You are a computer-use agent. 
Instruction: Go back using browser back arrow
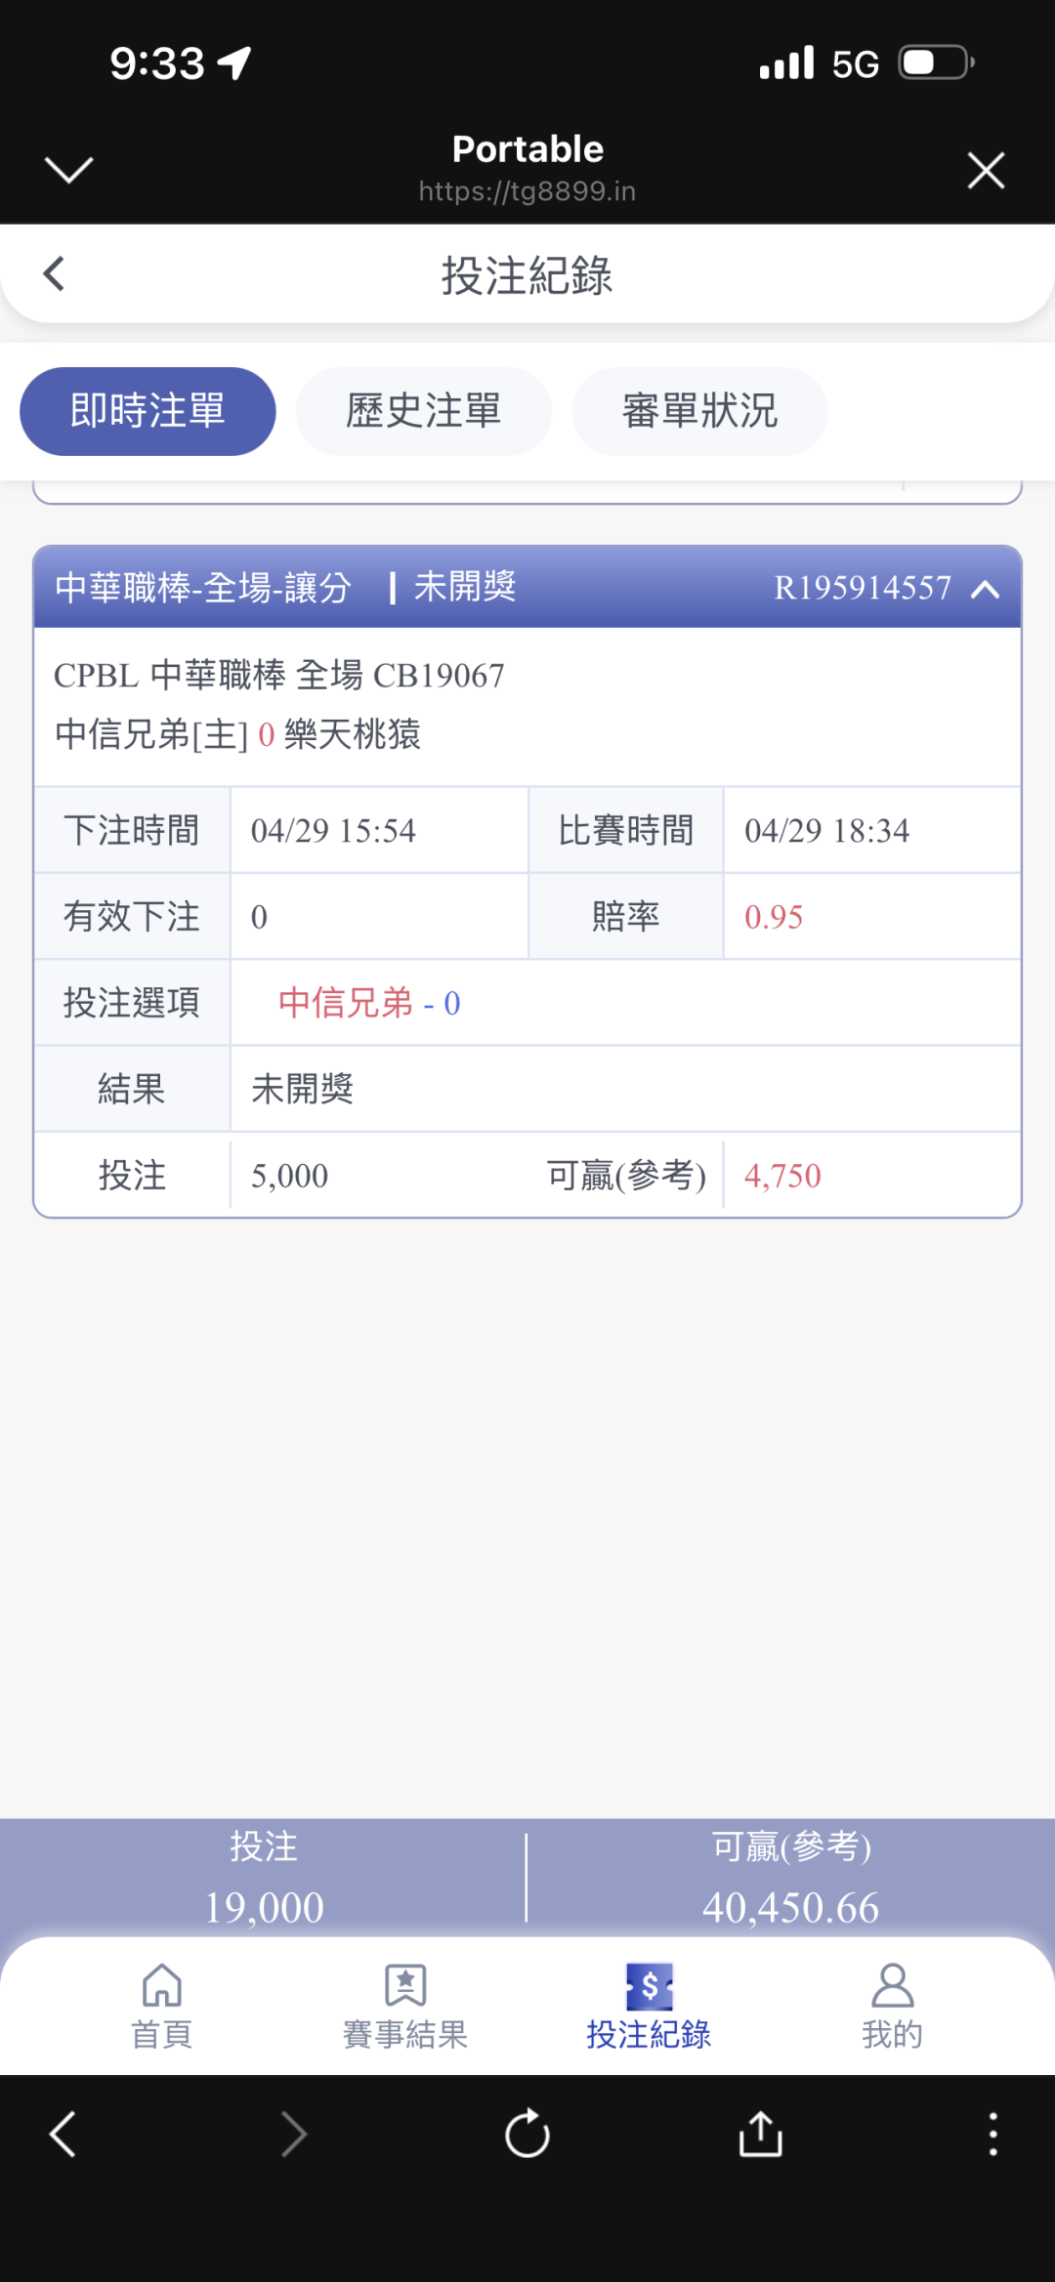tap(63, 2134)
